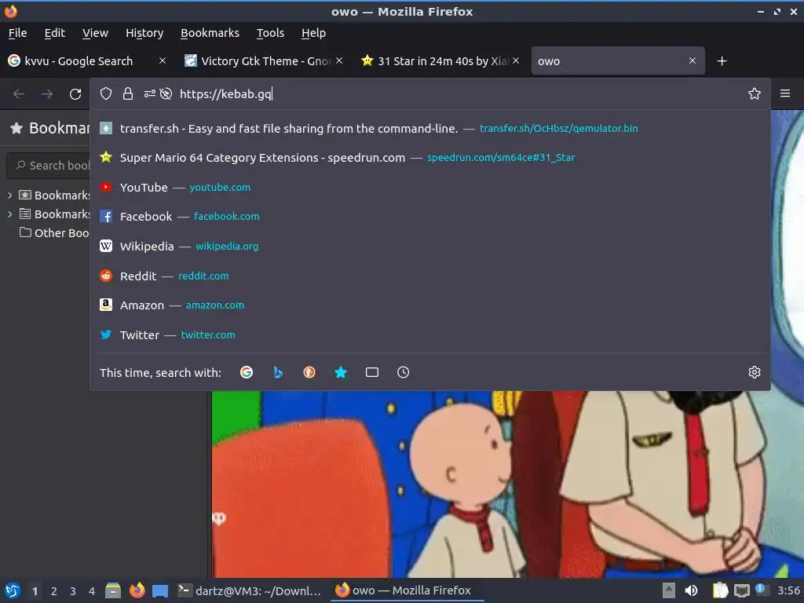Select Other Bookmarks folder in sidebar
Image resolution: width=804 pixels, height=603 pixels.
[54, 232]
